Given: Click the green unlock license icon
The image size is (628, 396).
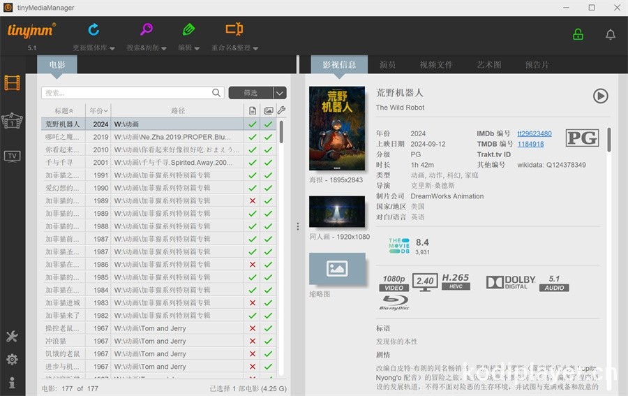Looking at the screenshot, I should pos(578,34).
